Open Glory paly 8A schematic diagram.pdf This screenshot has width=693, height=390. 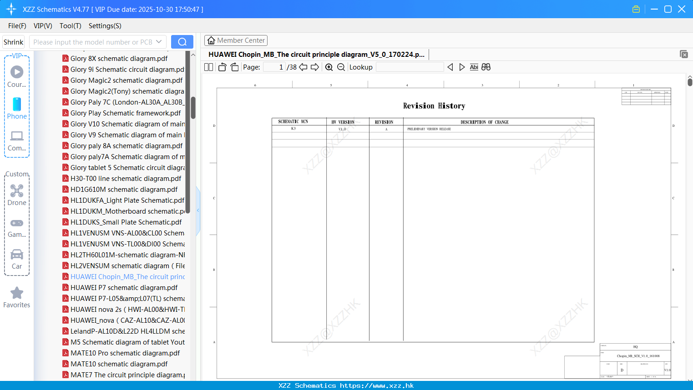(123, 145)
